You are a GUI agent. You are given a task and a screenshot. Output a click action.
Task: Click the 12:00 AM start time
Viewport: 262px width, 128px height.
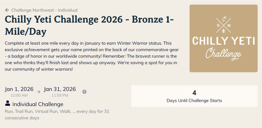click(x=19, y=95)
